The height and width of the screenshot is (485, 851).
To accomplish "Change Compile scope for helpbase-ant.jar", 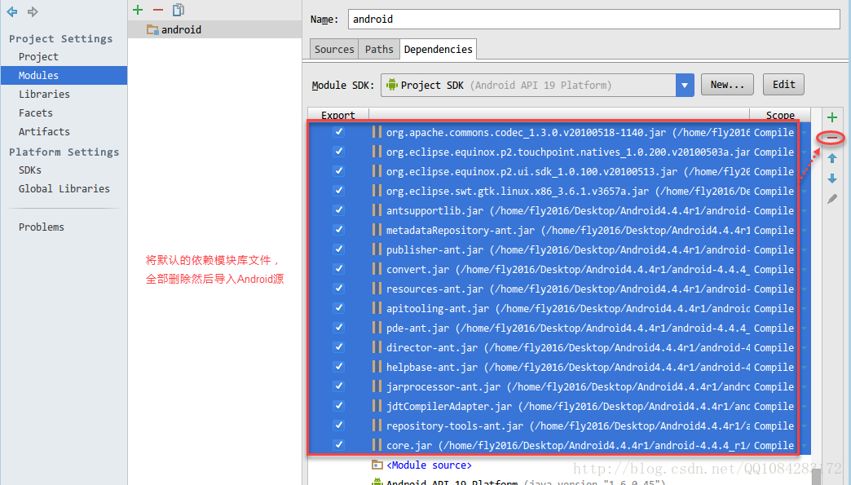I will click(x=774, y=368).
